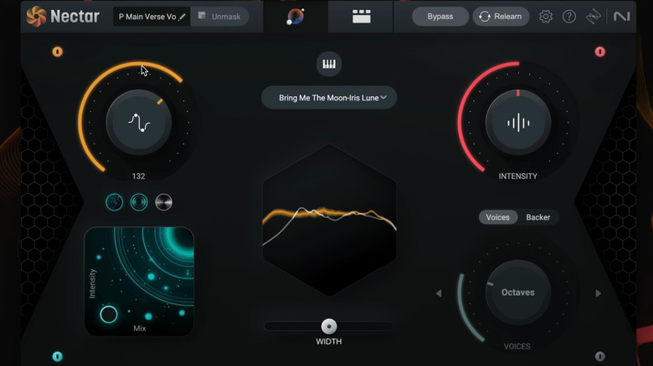Click the previous voices preset left arrow
Image resolution: width=653 pixels, height=366 pixels.
[x=439, y=293]
